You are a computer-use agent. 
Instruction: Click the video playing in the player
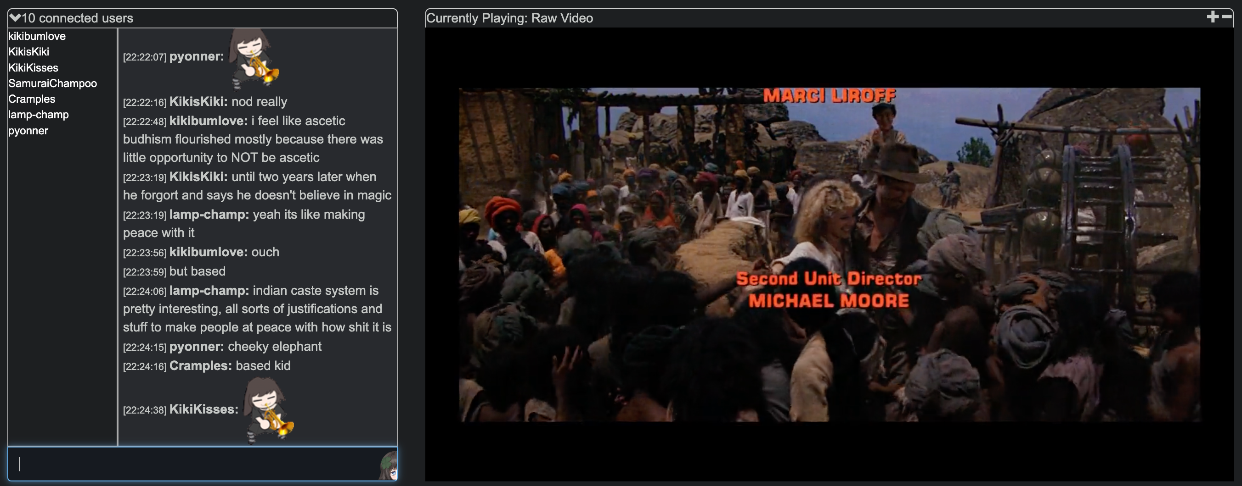point(829,254)
